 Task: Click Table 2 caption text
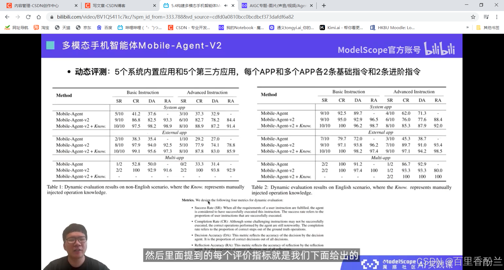point(351,190)
